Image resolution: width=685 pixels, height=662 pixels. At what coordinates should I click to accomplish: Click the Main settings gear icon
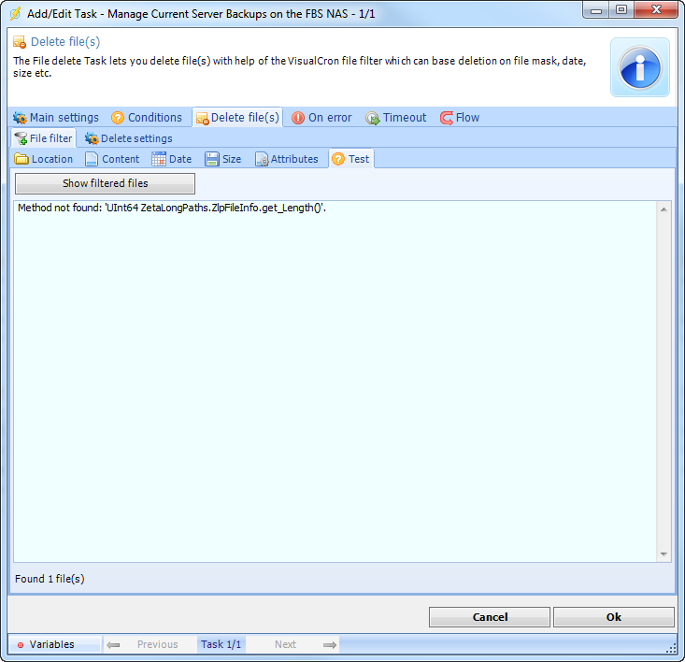(x=20, y=118)
